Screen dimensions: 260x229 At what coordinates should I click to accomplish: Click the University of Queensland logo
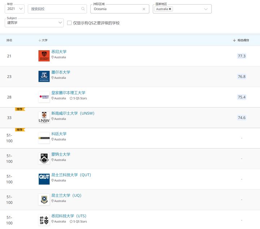[x=44, y=200]
